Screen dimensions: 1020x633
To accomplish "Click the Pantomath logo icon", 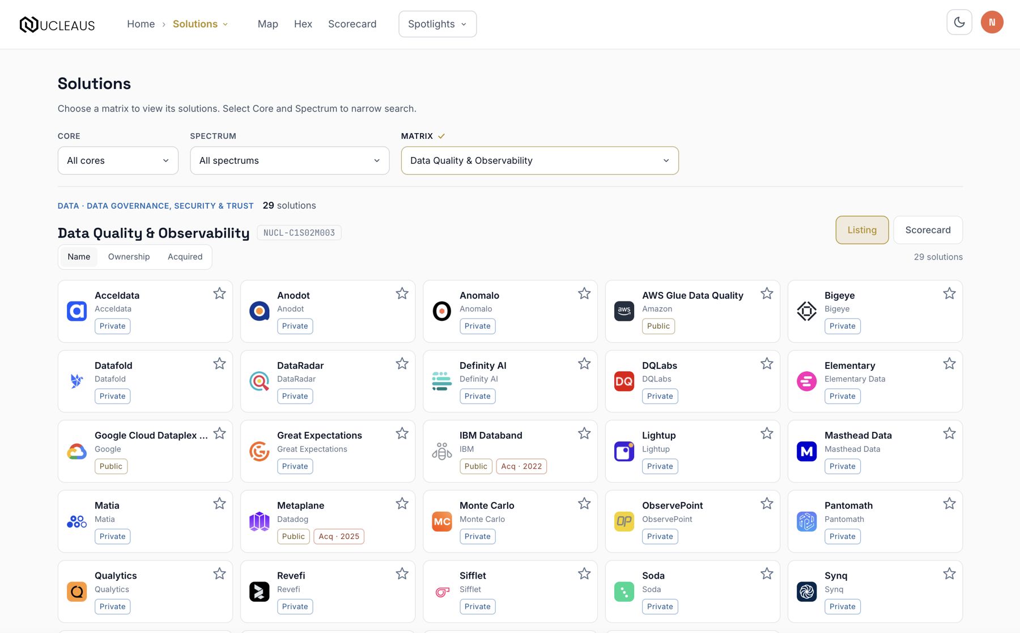I will click(807, 521).
